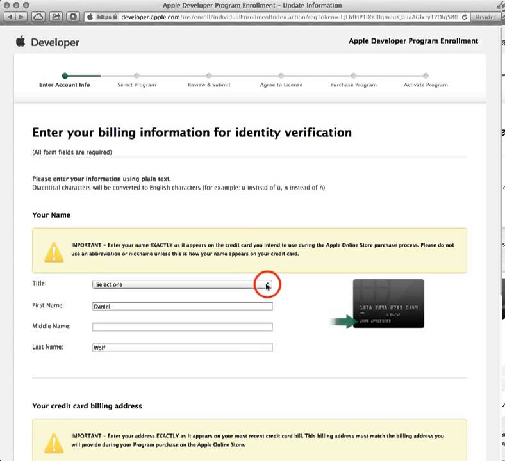Click the Reader button
Viewport: 505px width, 461px height.
click(486, 17)
